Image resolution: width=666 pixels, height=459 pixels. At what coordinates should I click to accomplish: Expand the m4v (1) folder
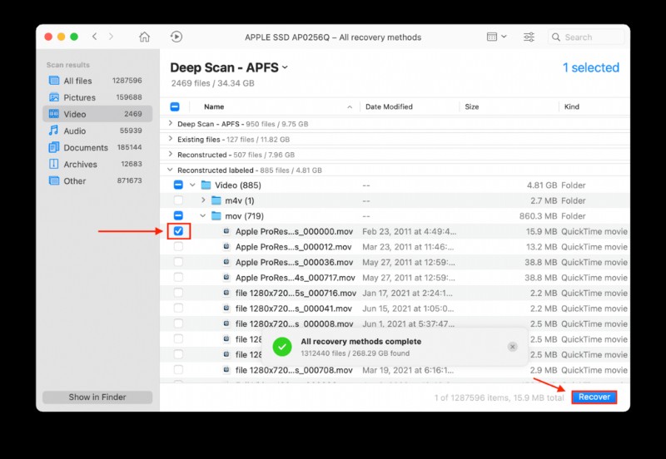click(x=203, y=200)
